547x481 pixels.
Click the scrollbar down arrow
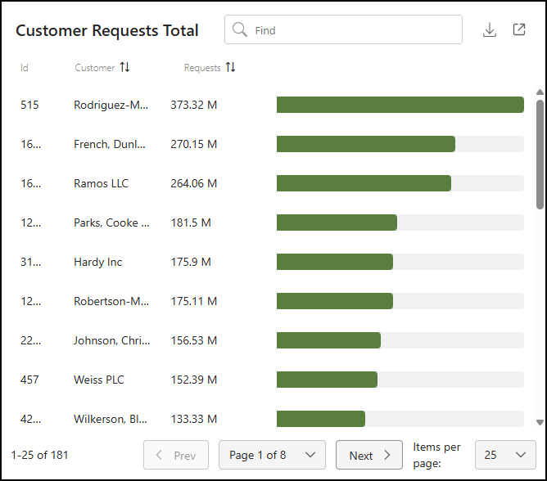[x=540, y=422]
